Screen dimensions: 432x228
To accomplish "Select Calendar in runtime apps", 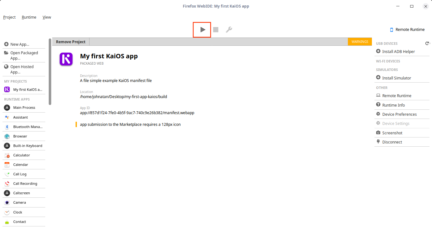I will tap(24, 165).
